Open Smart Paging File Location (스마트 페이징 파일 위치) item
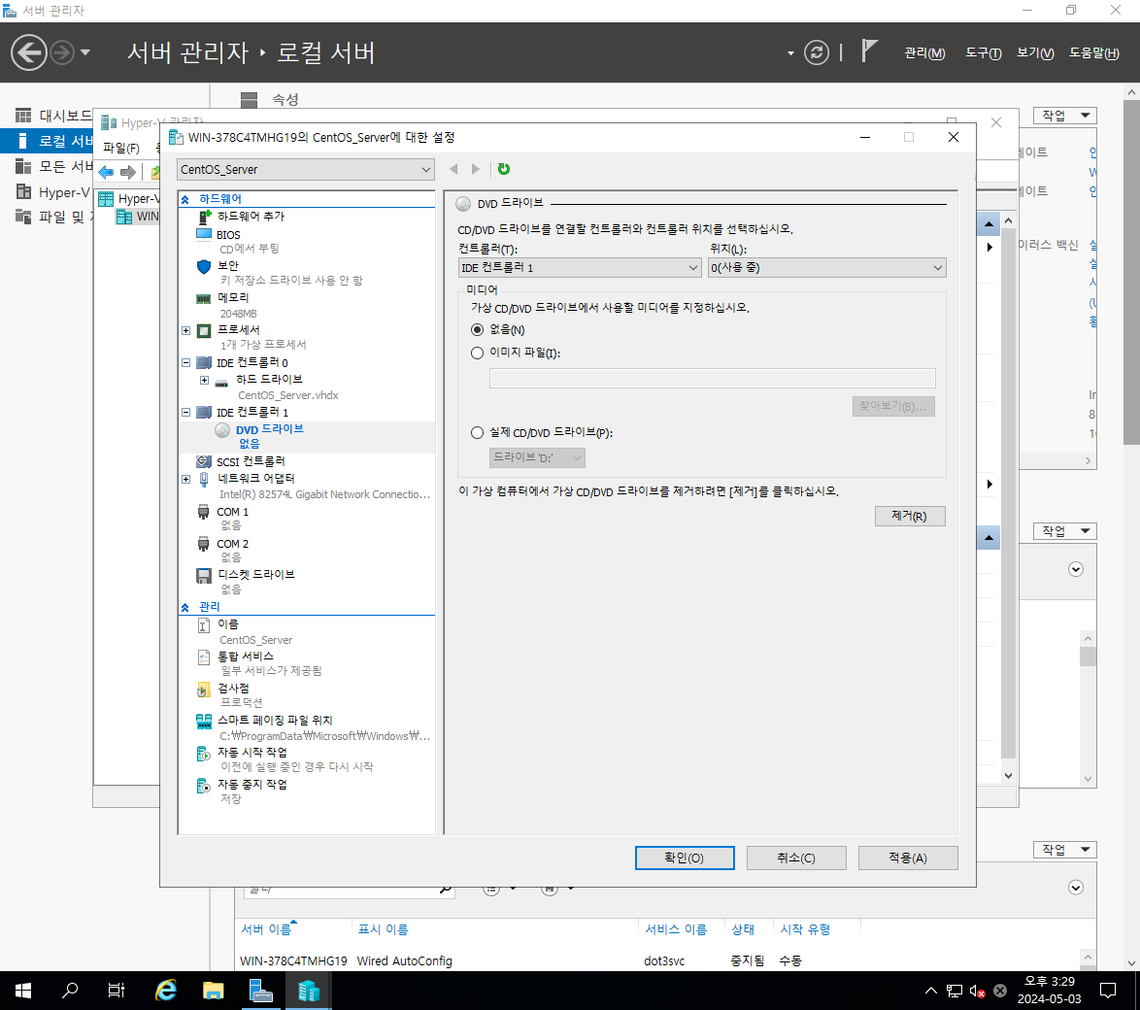1140x1010 pixels. pyautogui.click(x=274, y=721)
